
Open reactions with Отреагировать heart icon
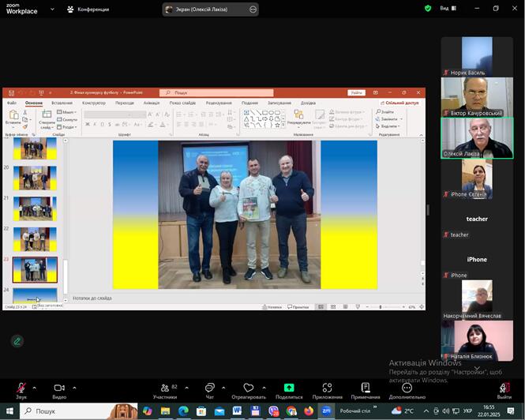pyautogui.click(x=249, y=391)
